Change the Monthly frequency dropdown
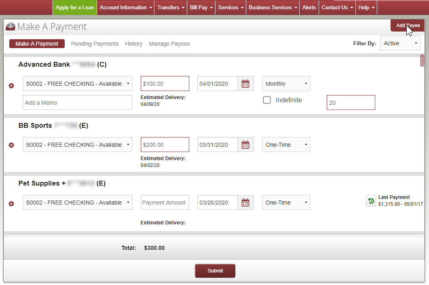 pyautogui.click(x=286, y=83)
